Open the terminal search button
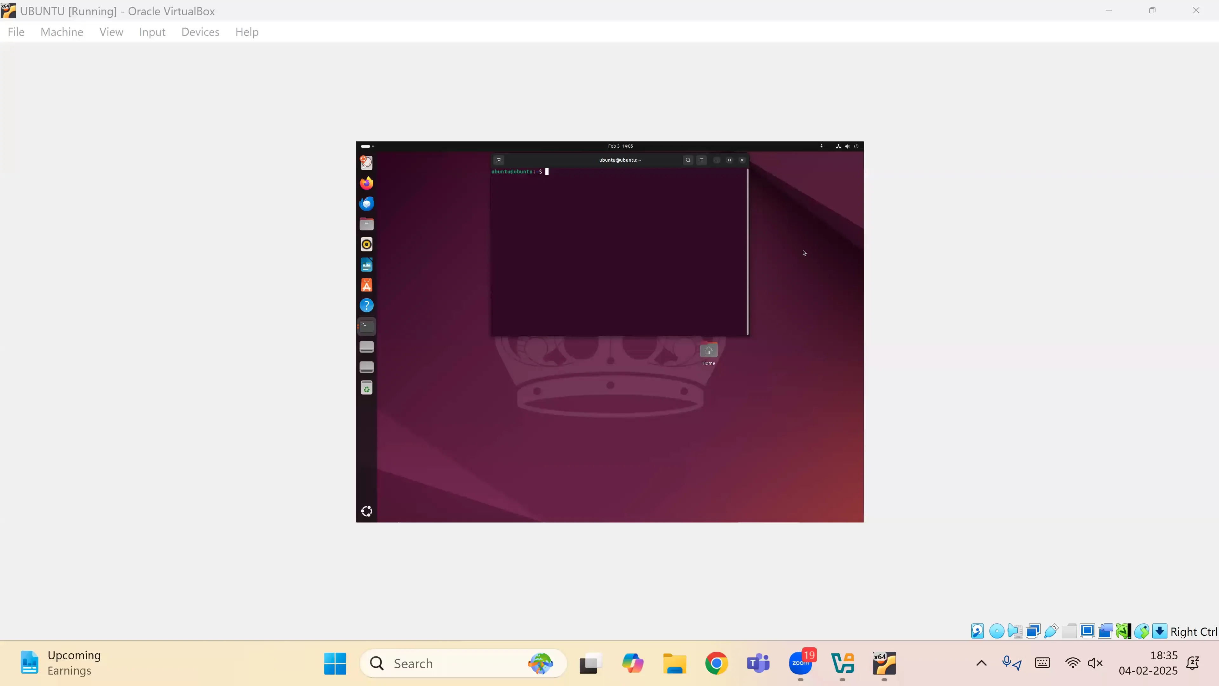Screen dimensions: 1219x686 [688, 160]
